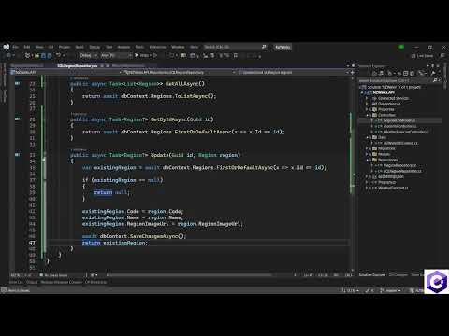Click the Open File toolbar icon

point(36,55)
